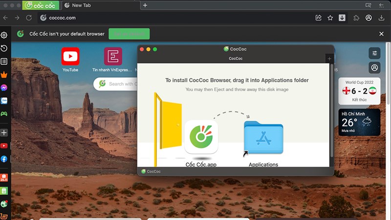
Task: Open the highlighted downloads arrow icon
Action: pos(342,18)
